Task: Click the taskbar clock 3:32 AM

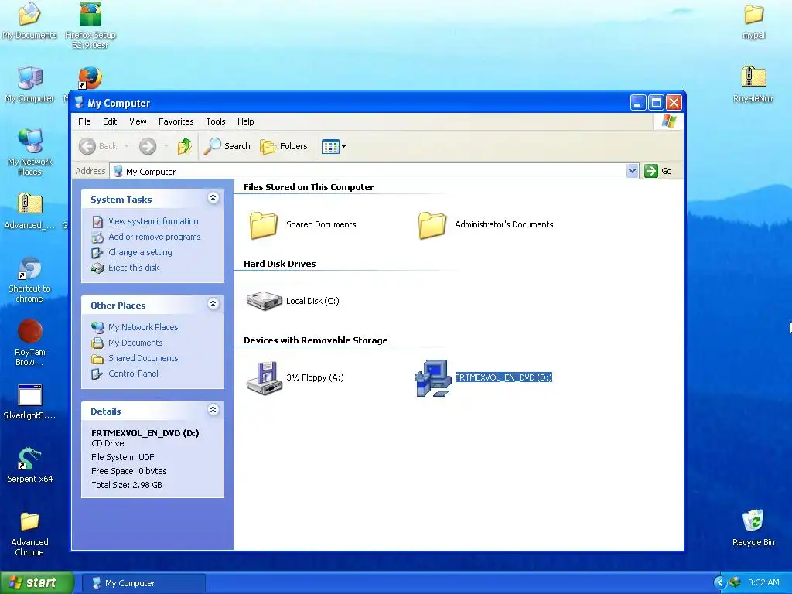Action: point(763,582)
